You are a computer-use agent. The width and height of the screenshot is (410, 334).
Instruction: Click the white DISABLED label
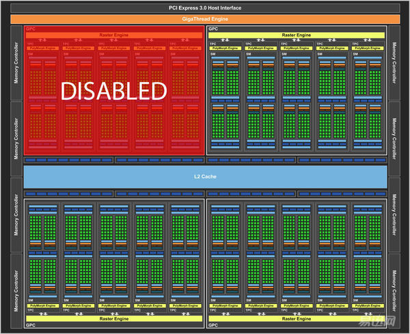point(113,91)
